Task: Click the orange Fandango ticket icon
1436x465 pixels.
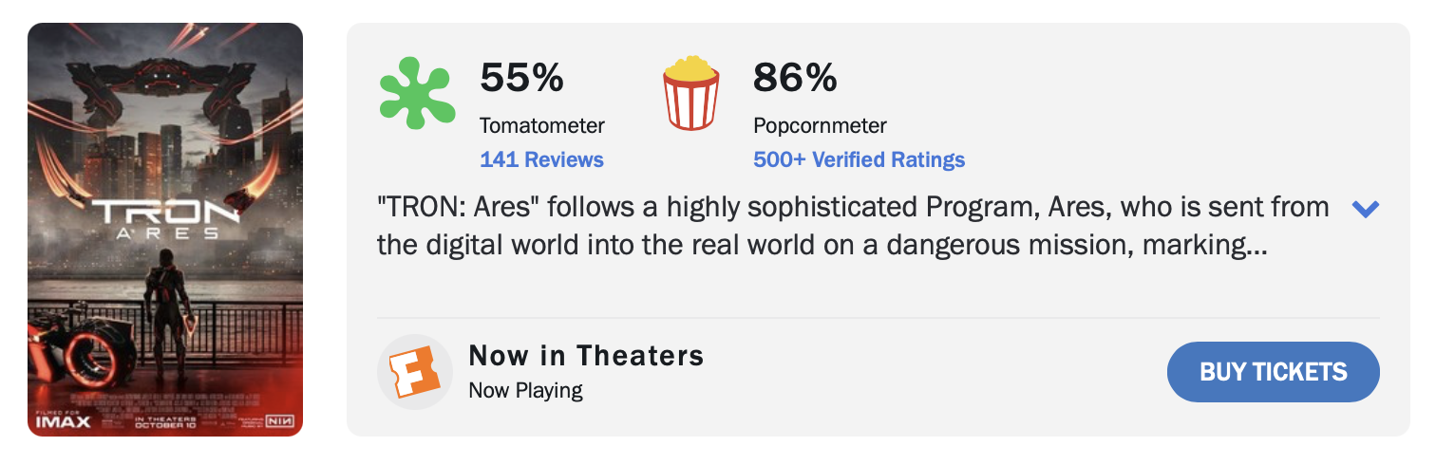Action: (415, 372)
